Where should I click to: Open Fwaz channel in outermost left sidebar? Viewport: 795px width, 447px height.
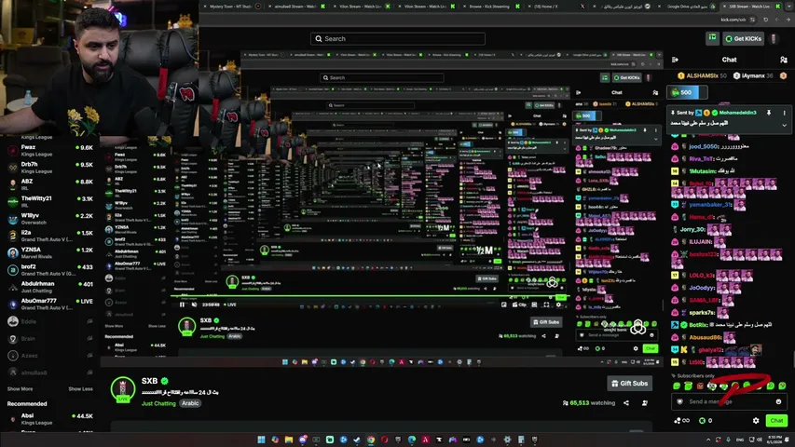point(49,151)
